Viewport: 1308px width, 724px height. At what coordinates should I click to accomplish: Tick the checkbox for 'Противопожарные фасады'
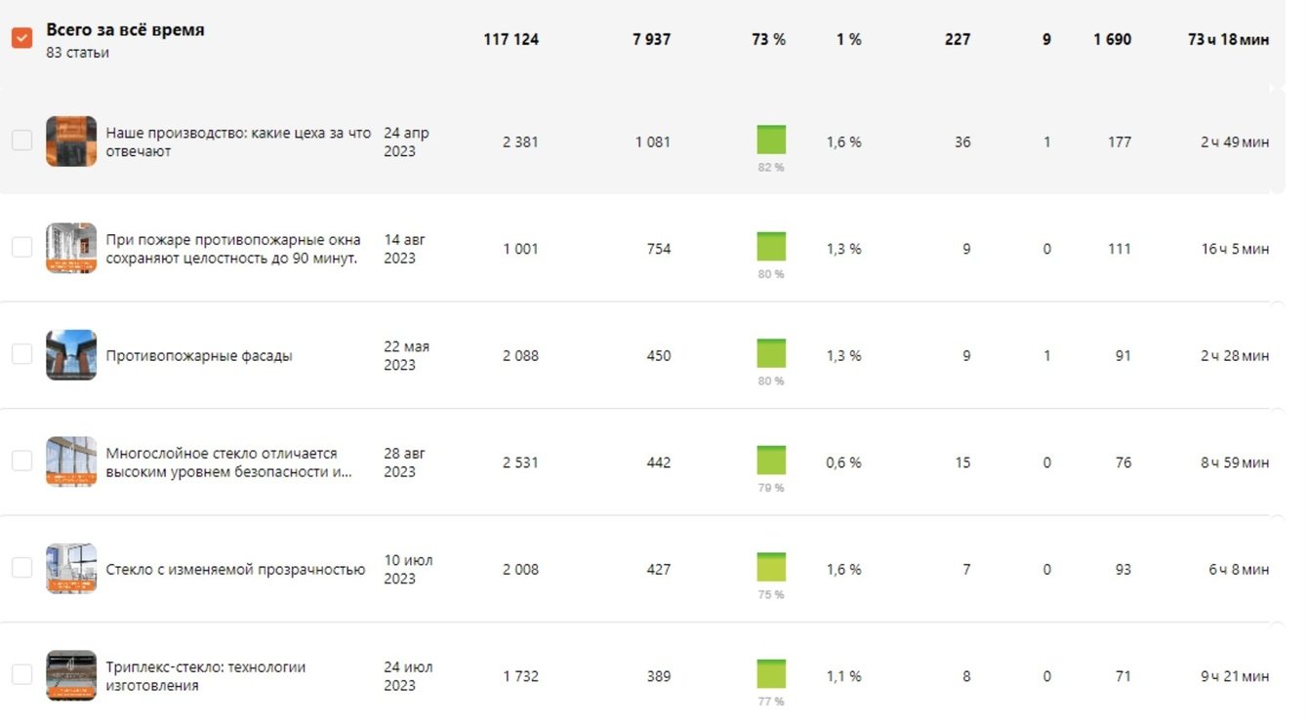[21, 354]
